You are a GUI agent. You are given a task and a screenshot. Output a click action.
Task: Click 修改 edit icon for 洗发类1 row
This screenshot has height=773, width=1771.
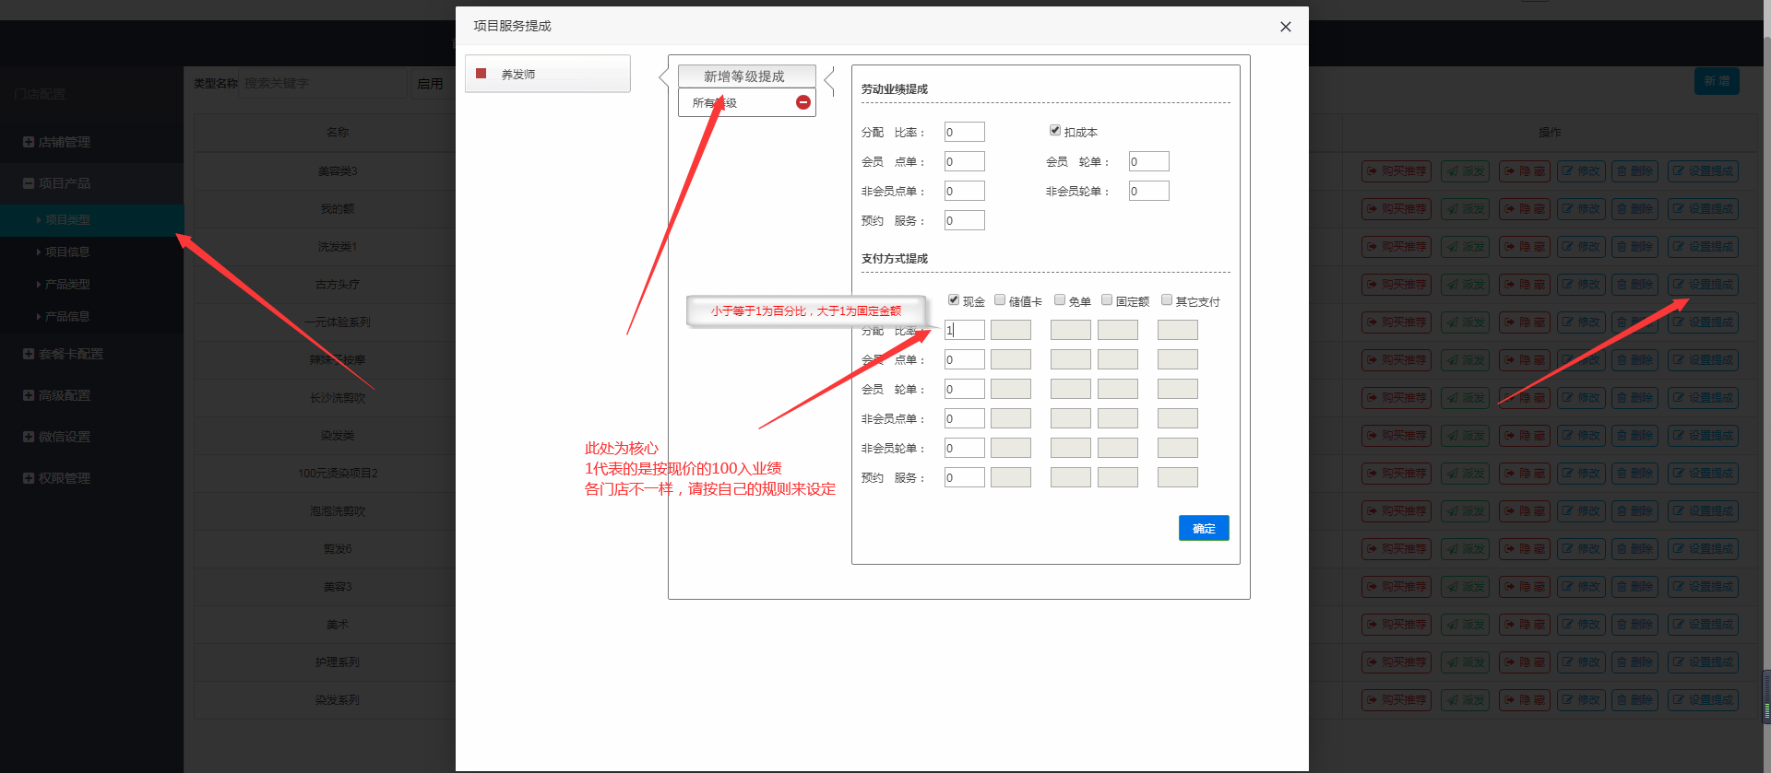coord(1581,247)
